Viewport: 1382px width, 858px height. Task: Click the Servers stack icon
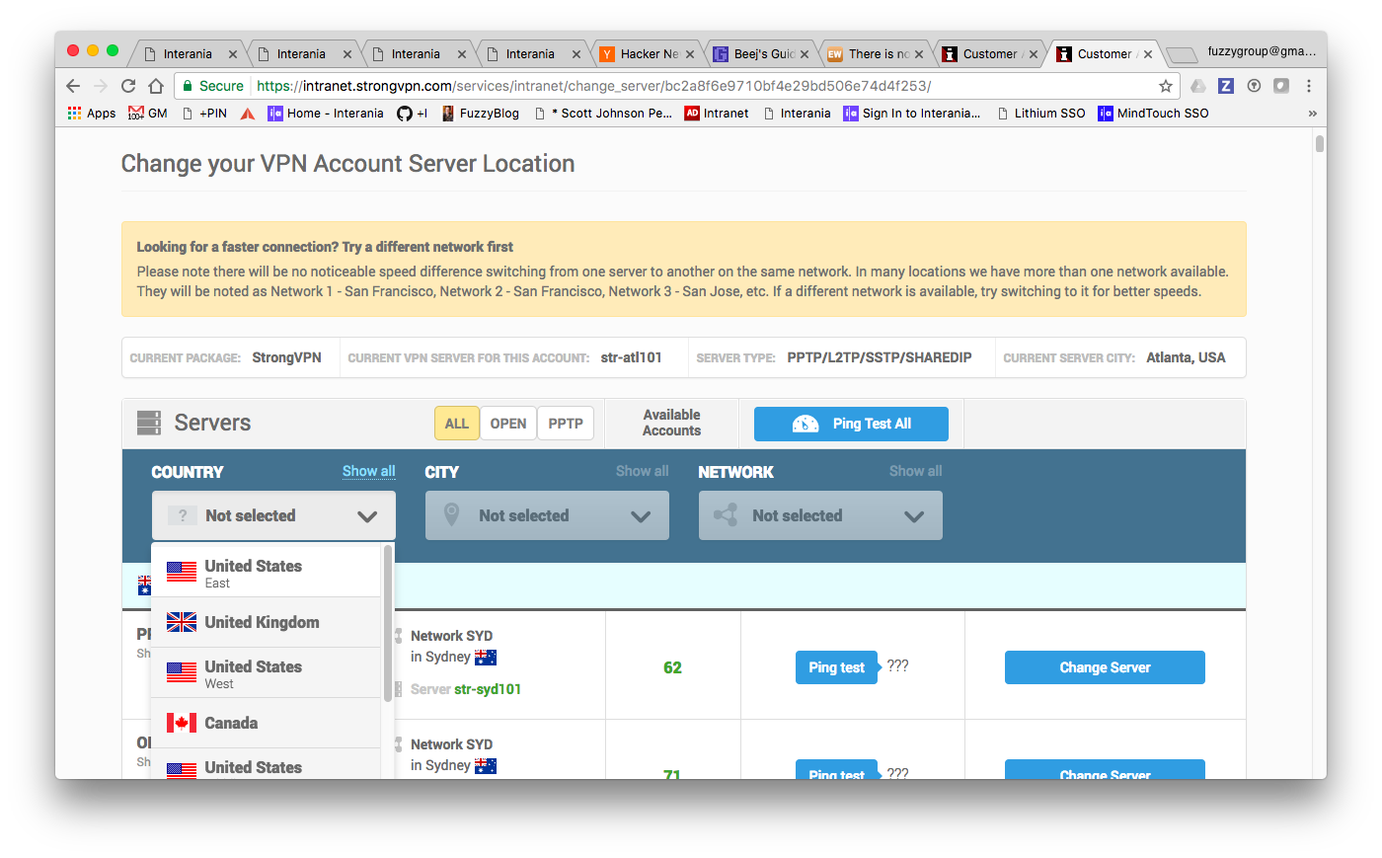coord(149,423)
